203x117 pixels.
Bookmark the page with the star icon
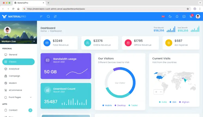click(188, 9)
